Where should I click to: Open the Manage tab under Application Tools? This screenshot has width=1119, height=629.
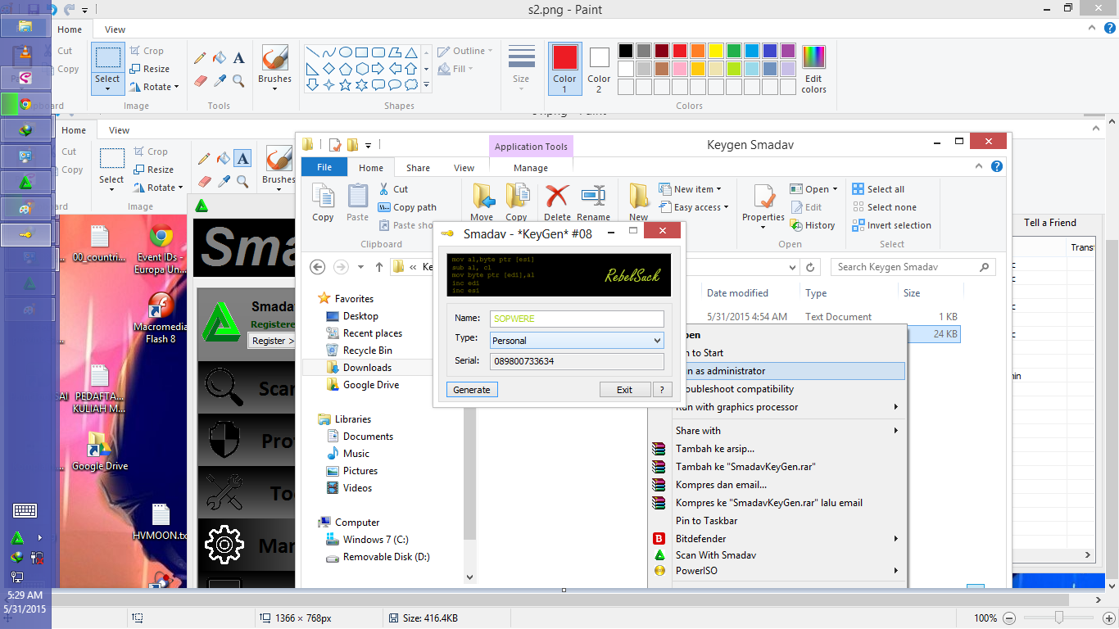pos(531,168)
